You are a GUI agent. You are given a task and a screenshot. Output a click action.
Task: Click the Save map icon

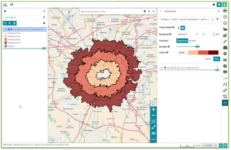coord(12,4)
